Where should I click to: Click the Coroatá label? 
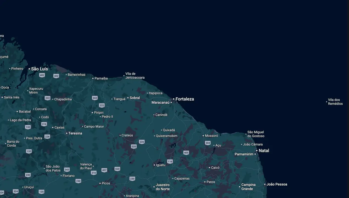pyautogui.click(x=41, y=109)
